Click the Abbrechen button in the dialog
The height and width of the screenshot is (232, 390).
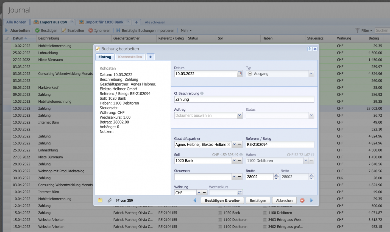pyautogui.click(x=284, y=200)
